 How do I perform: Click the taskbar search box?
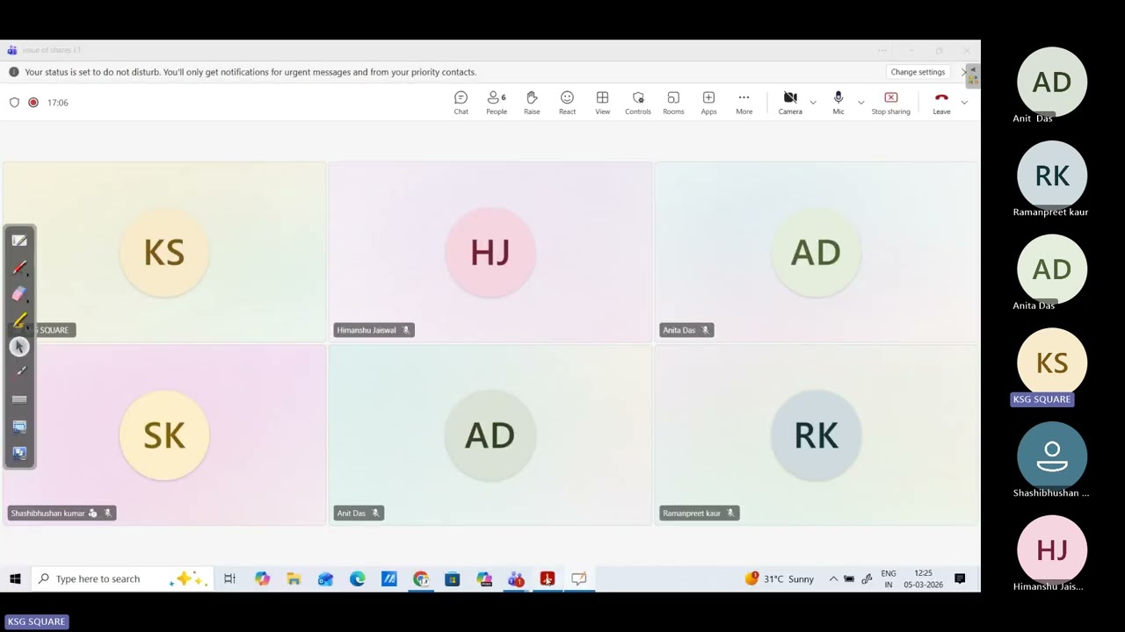(120, 578)
